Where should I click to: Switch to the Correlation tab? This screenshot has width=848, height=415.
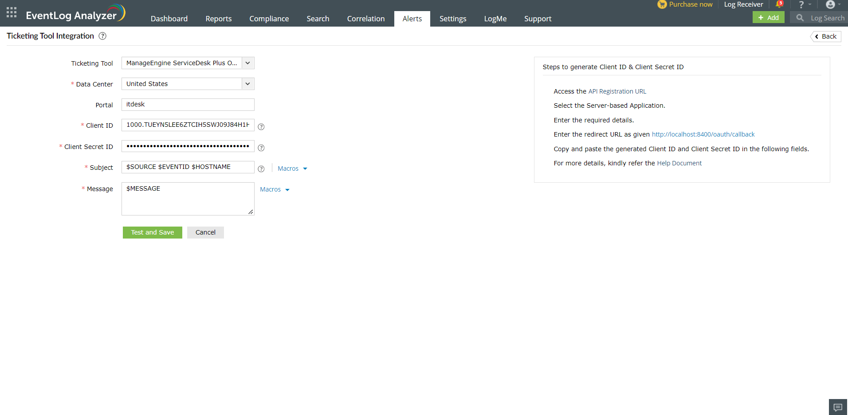366,19
